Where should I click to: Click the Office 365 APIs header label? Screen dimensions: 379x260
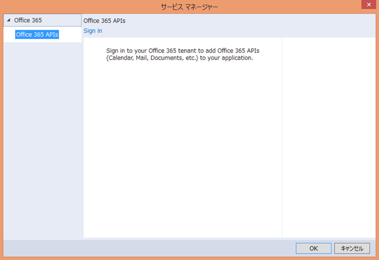pos(104,21)
